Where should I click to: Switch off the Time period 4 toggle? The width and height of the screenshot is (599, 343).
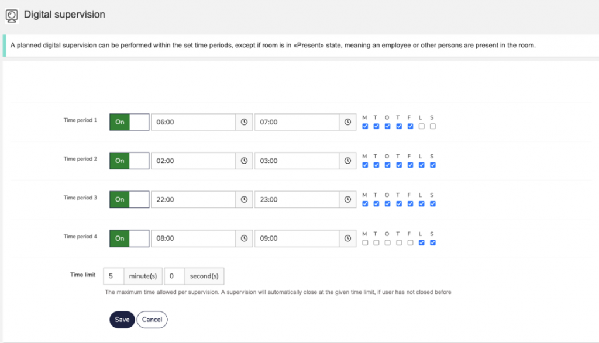click(x=129, y=238)
